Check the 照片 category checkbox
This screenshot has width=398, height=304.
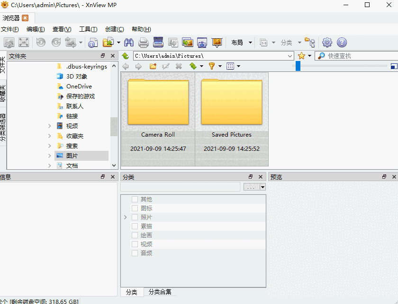[135, 217]
